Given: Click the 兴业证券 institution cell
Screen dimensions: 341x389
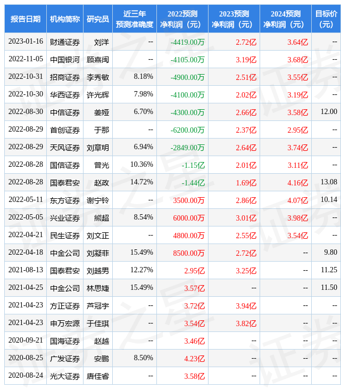Looking at the screenshot, I should [x=65, y=218].
